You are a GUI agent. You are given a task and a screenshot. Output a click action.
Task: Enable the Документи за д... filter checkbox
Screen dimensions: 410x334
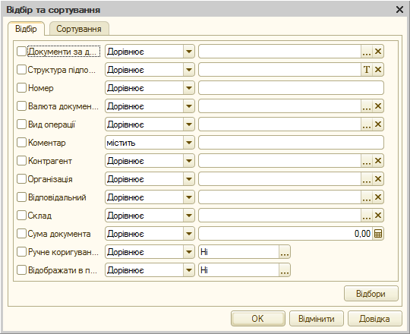[x=21, y=52]
